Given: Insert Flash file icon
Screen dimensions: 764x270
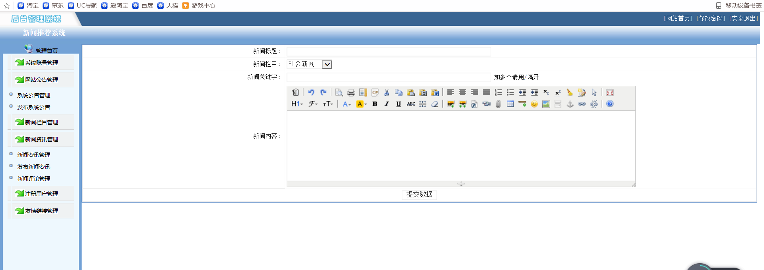Looking at the screenshot, I should [475, 104].
